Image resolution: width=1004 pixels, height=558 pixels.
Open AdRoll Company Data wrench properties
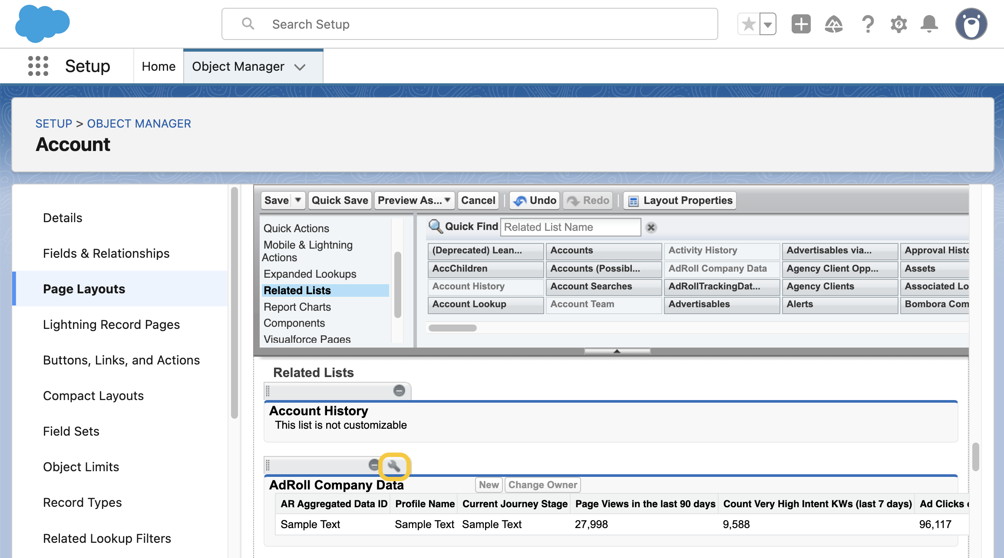[x=394, y=466]
